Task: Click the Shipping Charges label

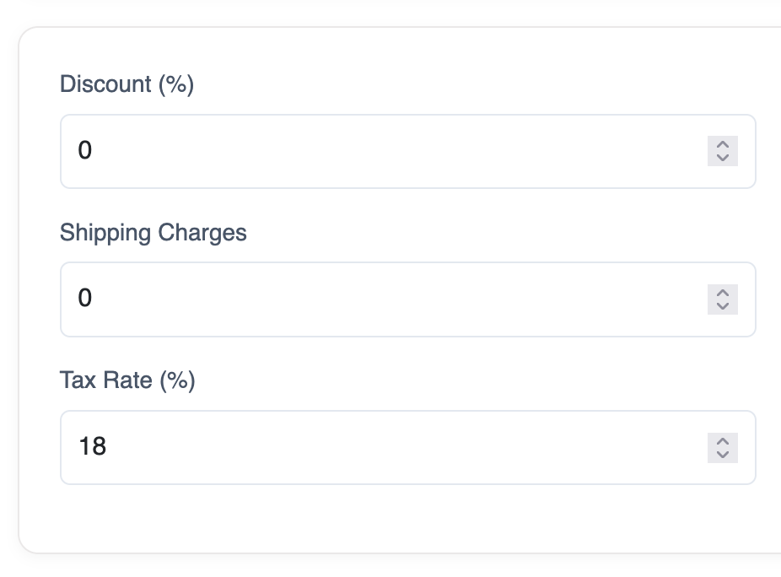Action: (x=153, y=233)
